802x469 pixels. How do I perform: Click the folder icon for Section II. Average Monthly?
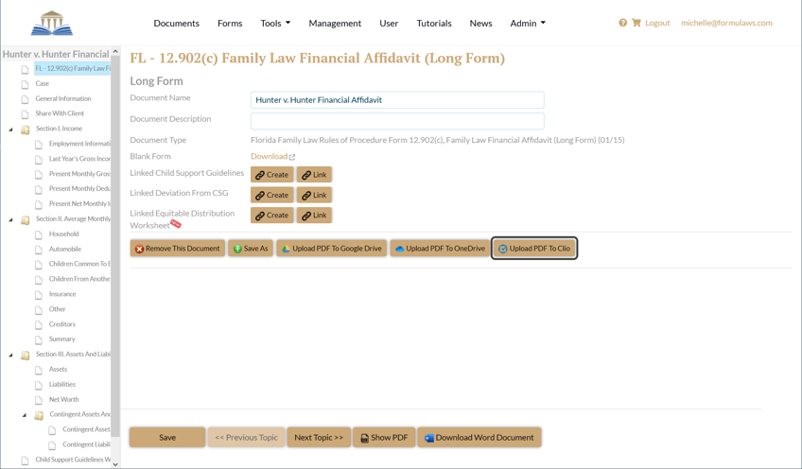25,219
